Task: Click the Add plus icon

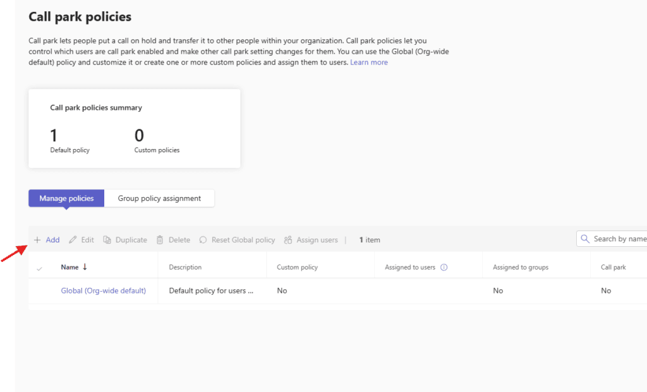Action: coord(37,240)
